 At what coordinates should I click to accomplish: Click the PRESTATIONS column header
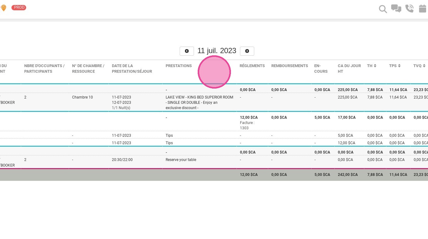[179, 66]
